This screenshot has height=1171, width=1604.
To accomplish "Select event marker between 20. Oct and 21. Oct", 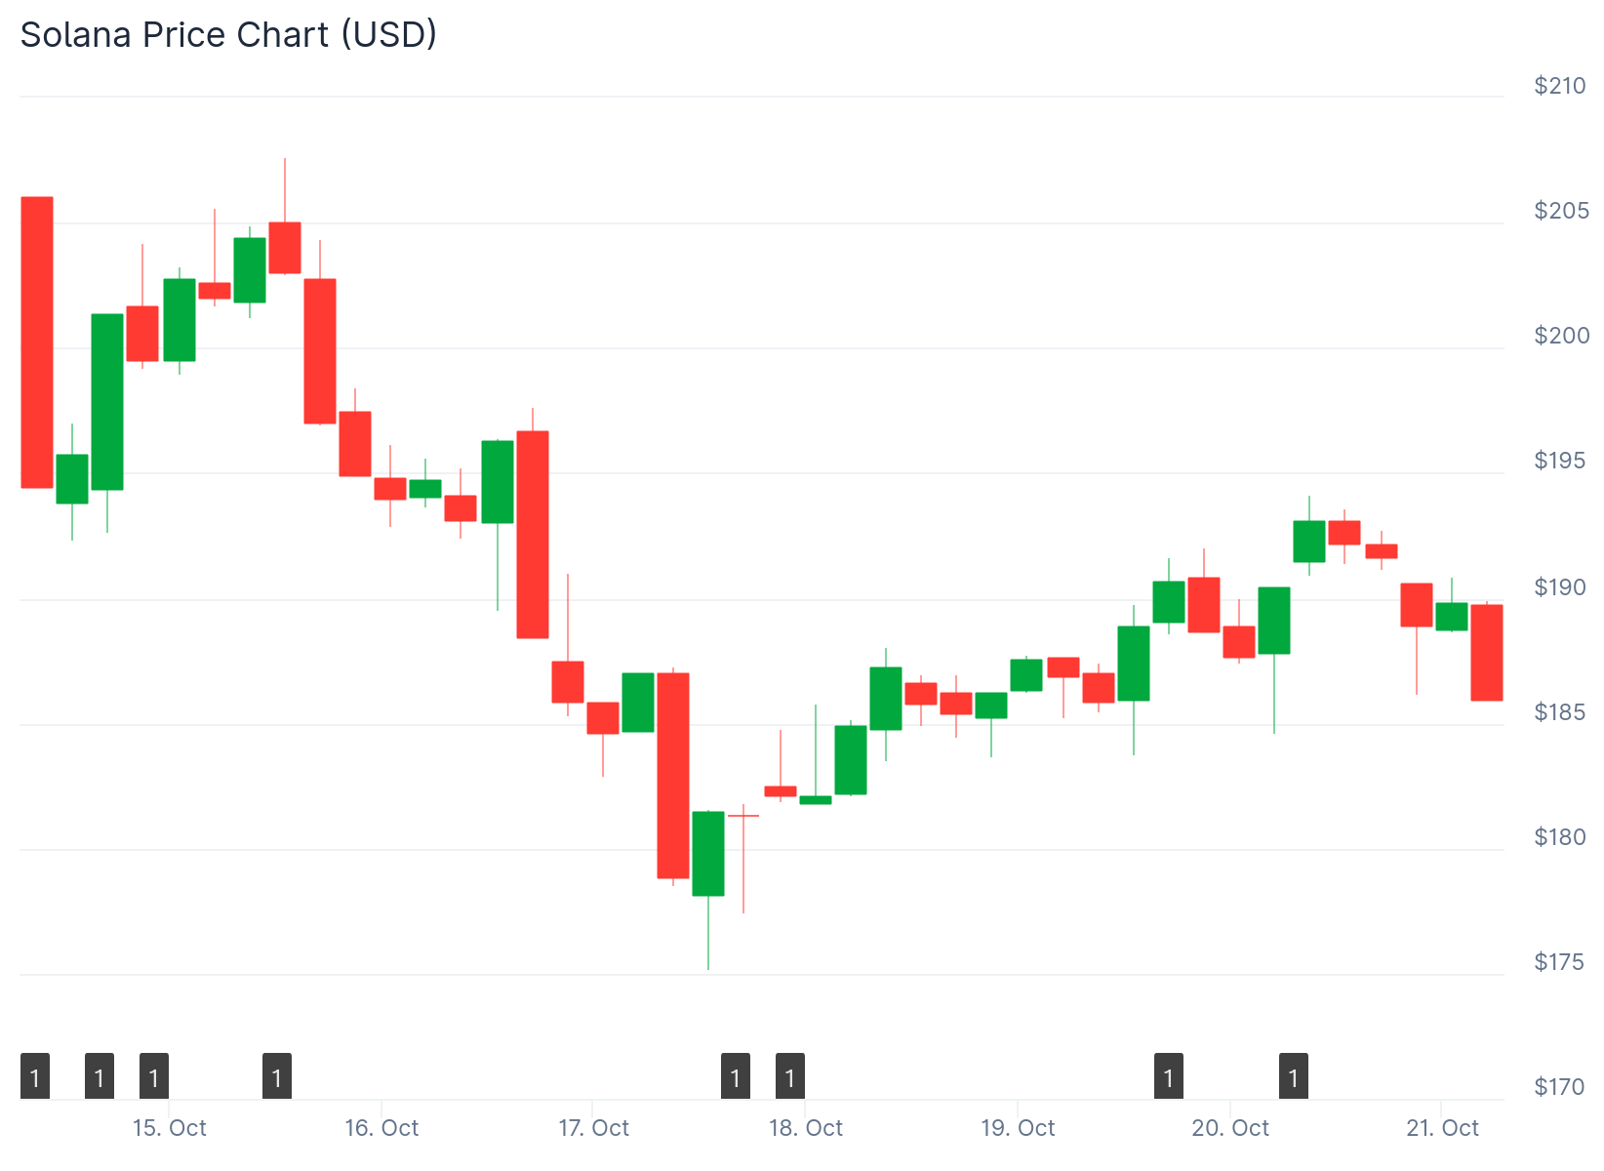I will coord(1294,1076).
